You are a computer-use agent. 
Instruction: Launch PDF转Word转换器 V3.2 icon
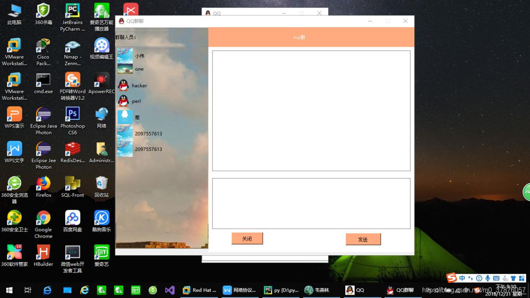73,87
